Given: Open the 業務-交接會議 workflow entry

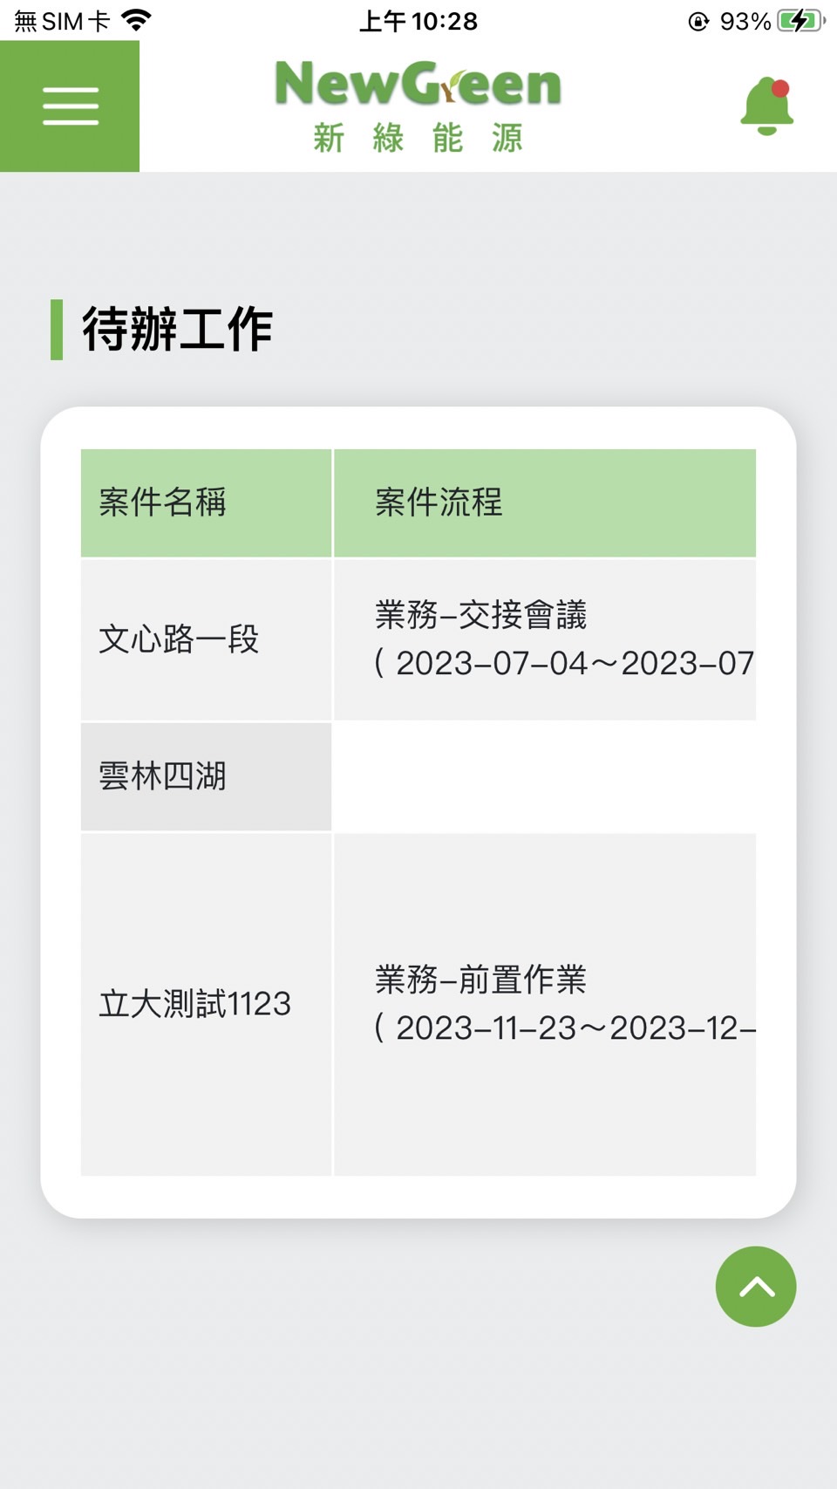Looking at the screenshot, I should point(480,615).
